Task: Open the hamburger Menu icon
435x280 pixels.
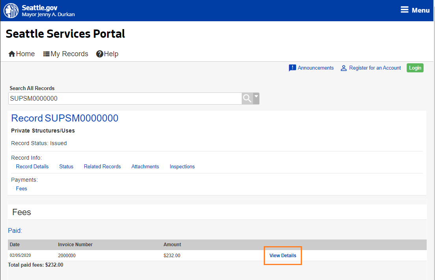Action: [404, 10]
